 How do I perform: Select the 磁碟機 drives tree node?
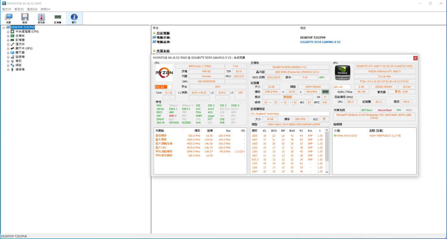point(20,57)
